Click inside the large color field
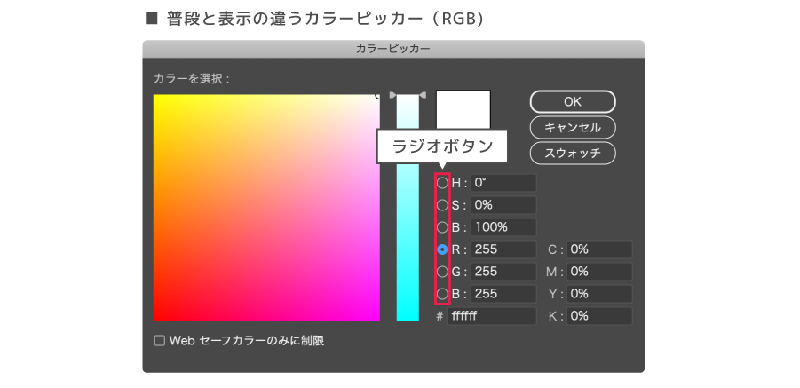This screenshot has width=800, height=388. (x=266, y=208)
